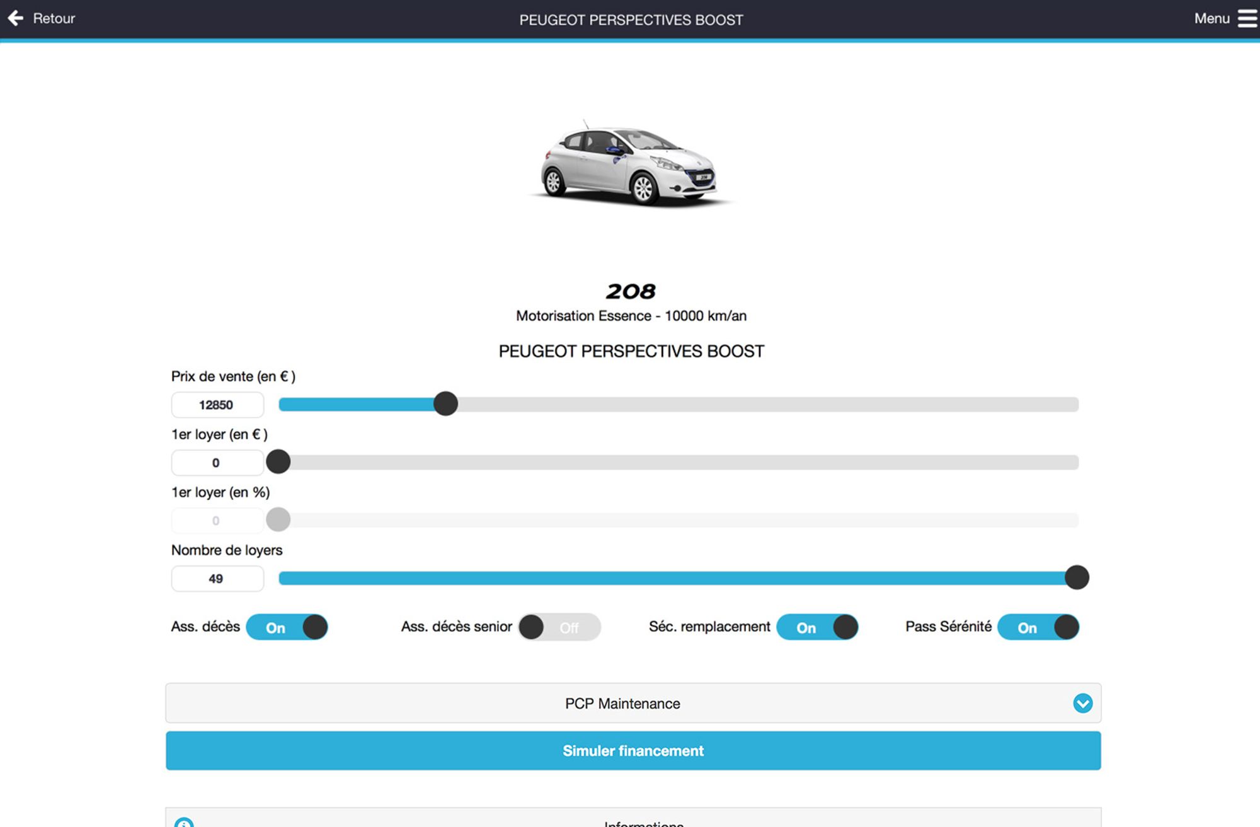Click the Nombre de loyers slider handle
Screen dimensions: 1260x827
click(1077, 577)
